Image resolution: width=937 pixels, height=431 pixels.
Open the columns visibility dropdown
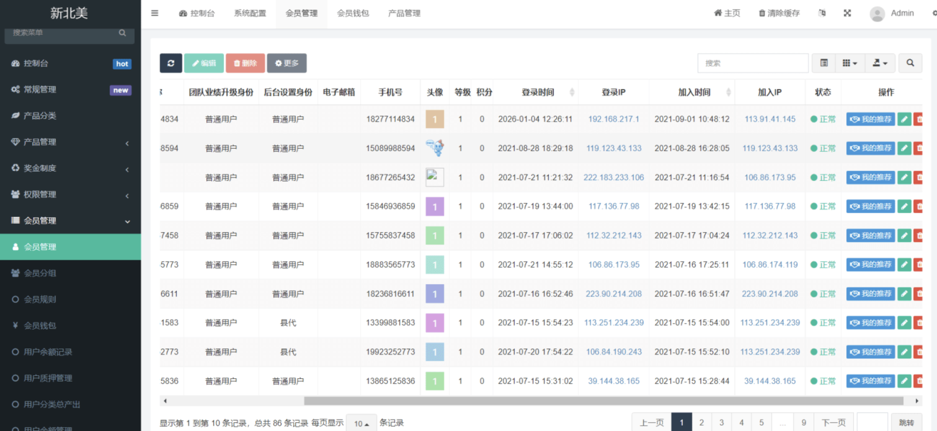click(850, 63)
